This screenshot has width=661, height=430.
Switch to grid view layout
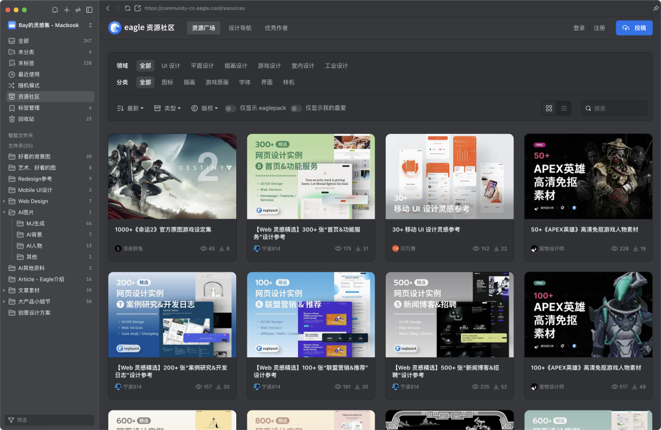pos(549,108)
